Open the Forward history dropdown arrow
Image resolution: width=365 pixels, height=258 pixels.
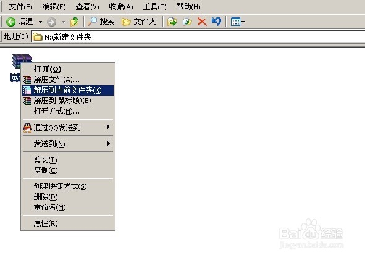[x=64, y=22]
